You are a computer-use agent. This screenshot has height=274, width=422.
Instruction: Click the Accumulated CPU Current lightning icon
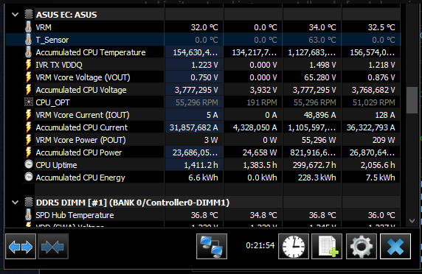pyautogui.click(x=28, y=127)
